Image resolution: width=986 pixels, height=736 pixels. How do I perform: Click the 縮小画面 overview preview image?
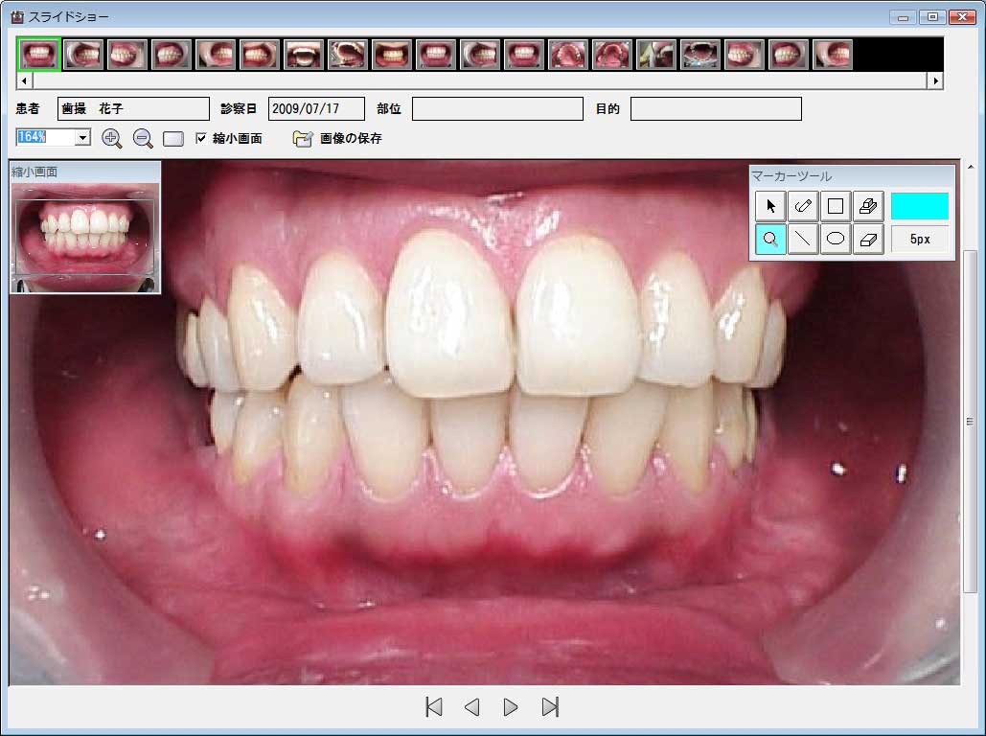[85, 237]
